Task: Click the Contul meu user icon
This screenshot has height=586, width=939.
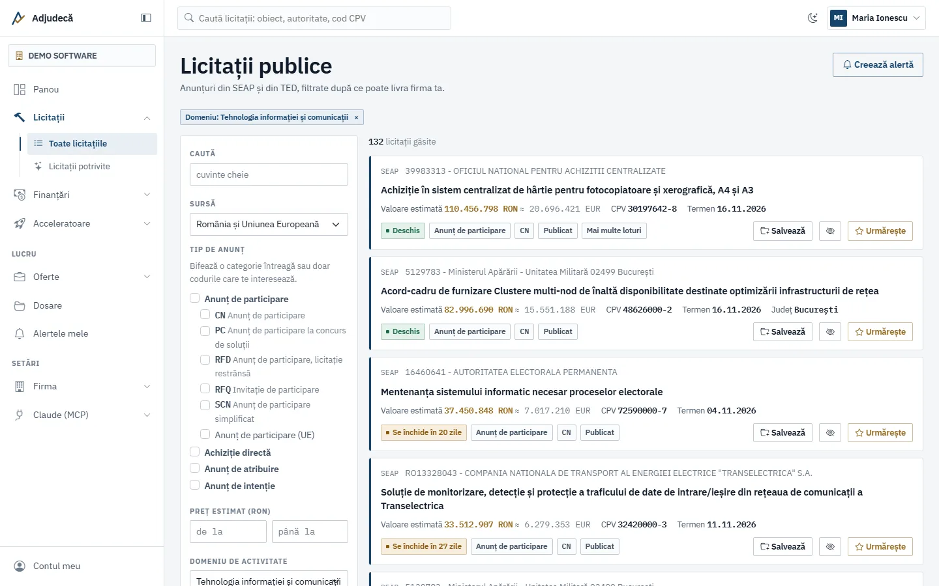Action: [x=20, y=566]
